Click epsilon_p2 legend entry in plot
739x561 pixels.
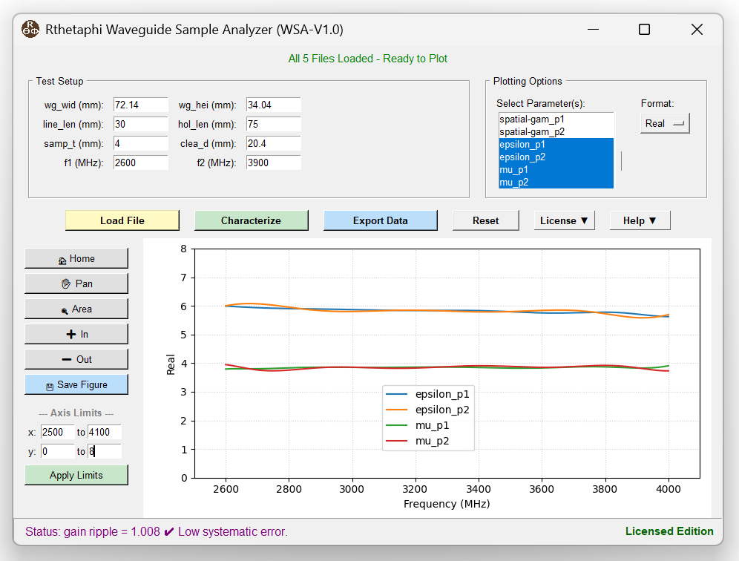click(x=428, y=410)
